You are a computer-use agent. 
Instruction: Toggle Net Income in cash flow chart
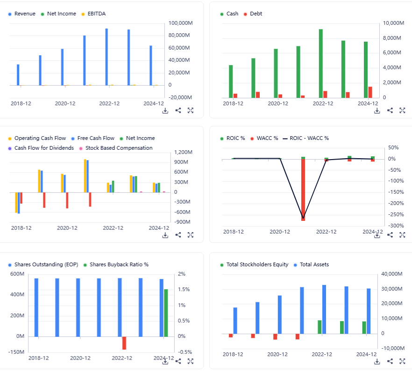coord(137,138)
